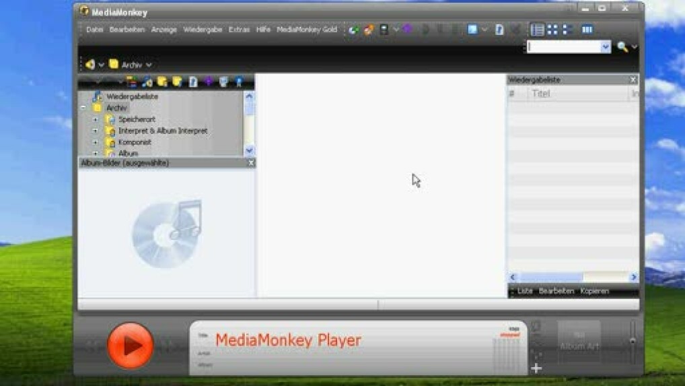Close the Wiedergabeliste panel
685x386 pixels.
[633, 80]
